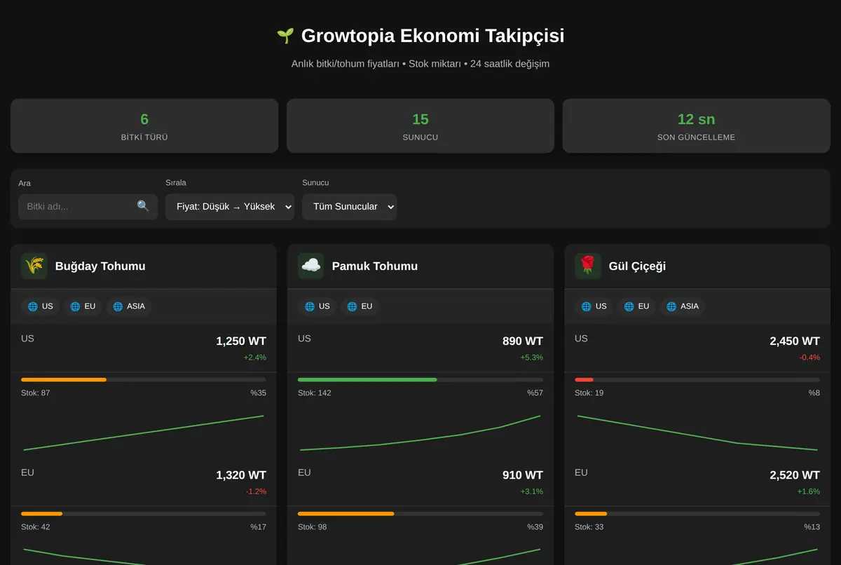
Task: Click the Stok: 98 label
Action: (313, 526)
